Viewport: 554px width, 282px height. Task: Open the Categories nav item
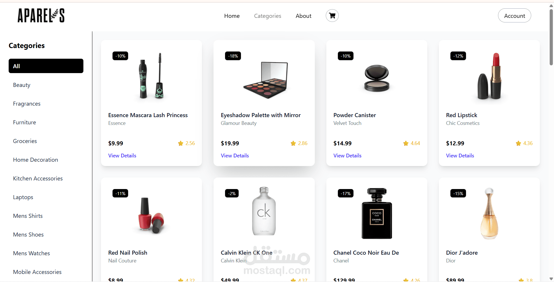click(267, 16)
